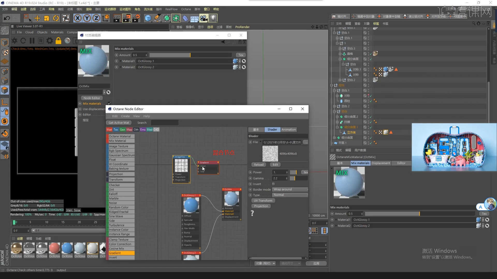Click the Light bulb icon
497x279 pixels.
tap(213, 18)
